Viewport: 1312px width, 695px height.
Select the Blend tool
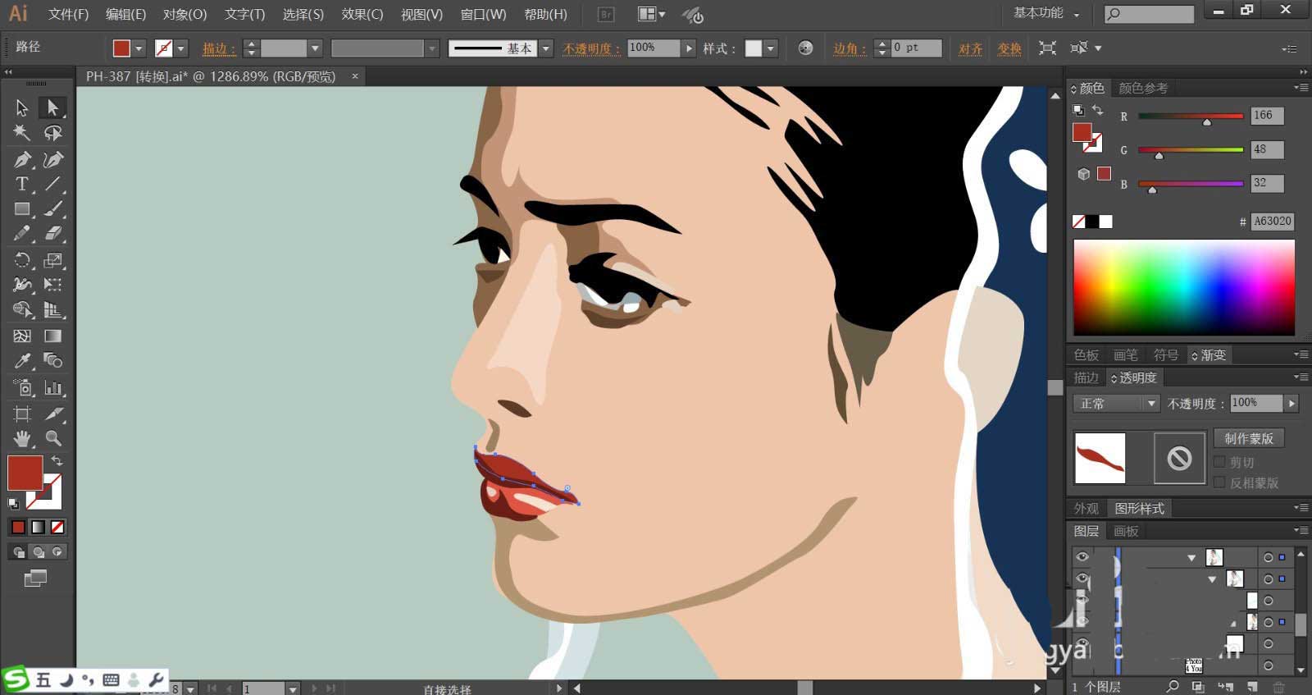point(53,361)
